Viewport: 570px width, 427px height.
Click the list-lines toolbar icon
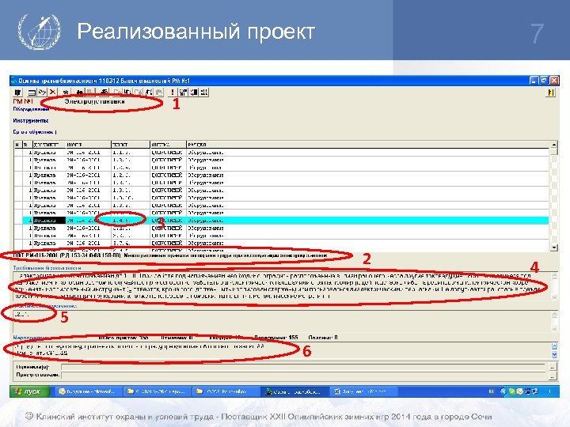32,93
